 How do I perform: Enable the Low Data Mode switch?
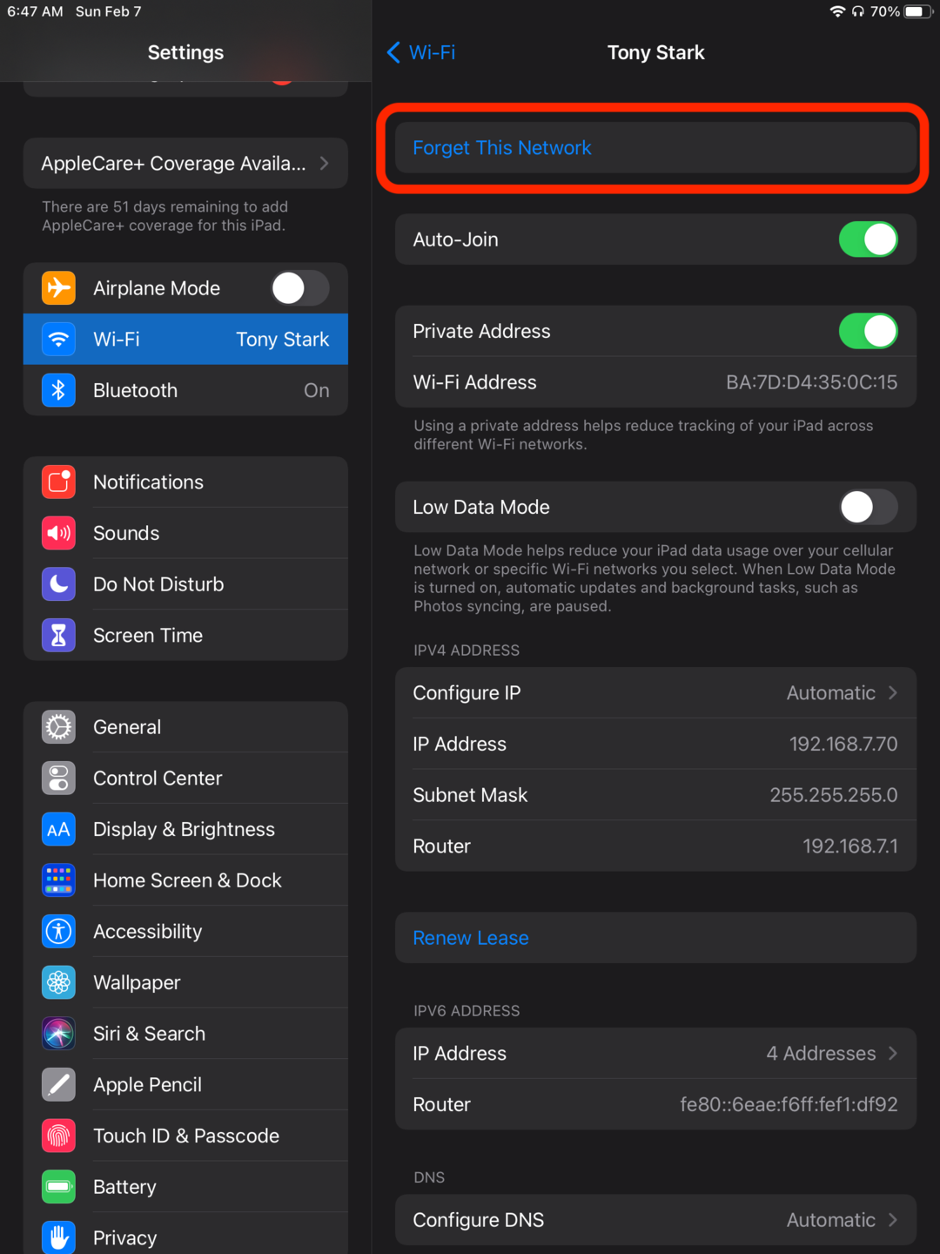[x=869, y=507]
